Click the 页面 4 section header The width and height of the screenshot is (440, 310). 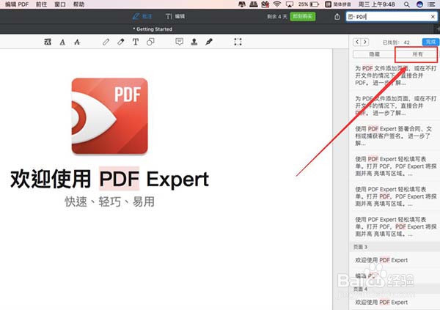[x=395, y=289]
